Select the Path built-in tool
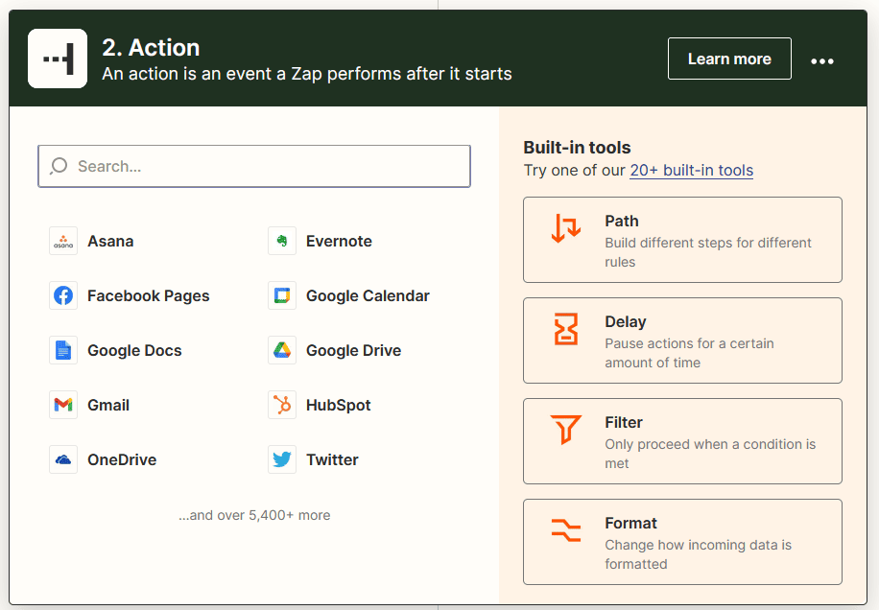The width and height of the screenshot is (879, 610). (x=682, y=240)
